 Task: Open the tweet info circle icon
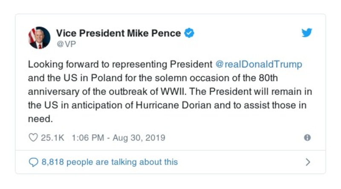[307, 138]
